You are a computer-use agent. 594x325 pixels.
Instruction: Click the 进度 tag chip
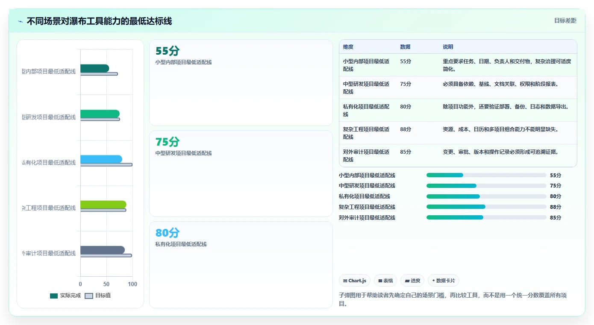[x=412, y=281]
